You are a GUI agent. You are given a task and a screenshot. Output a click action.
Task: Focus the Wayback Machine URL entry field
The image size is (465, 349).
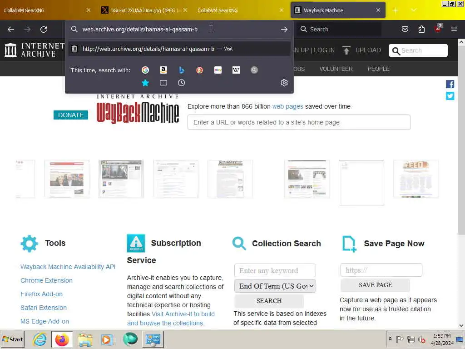tap(299, 122)
